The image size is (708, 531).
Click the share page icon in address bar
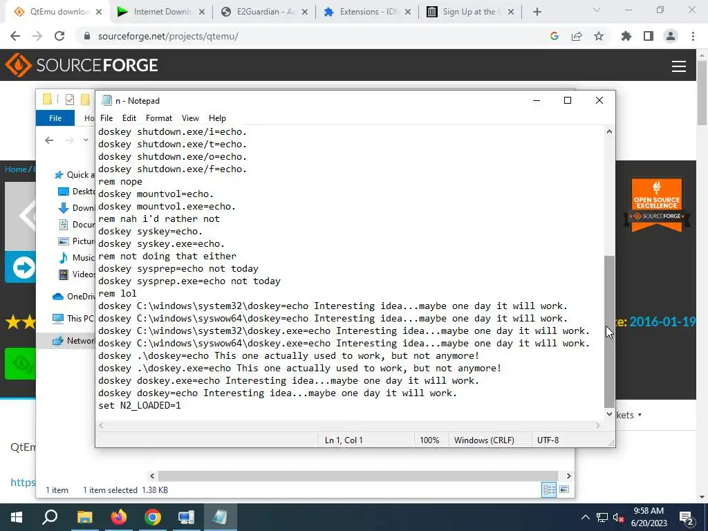click(x=577, y=36)
